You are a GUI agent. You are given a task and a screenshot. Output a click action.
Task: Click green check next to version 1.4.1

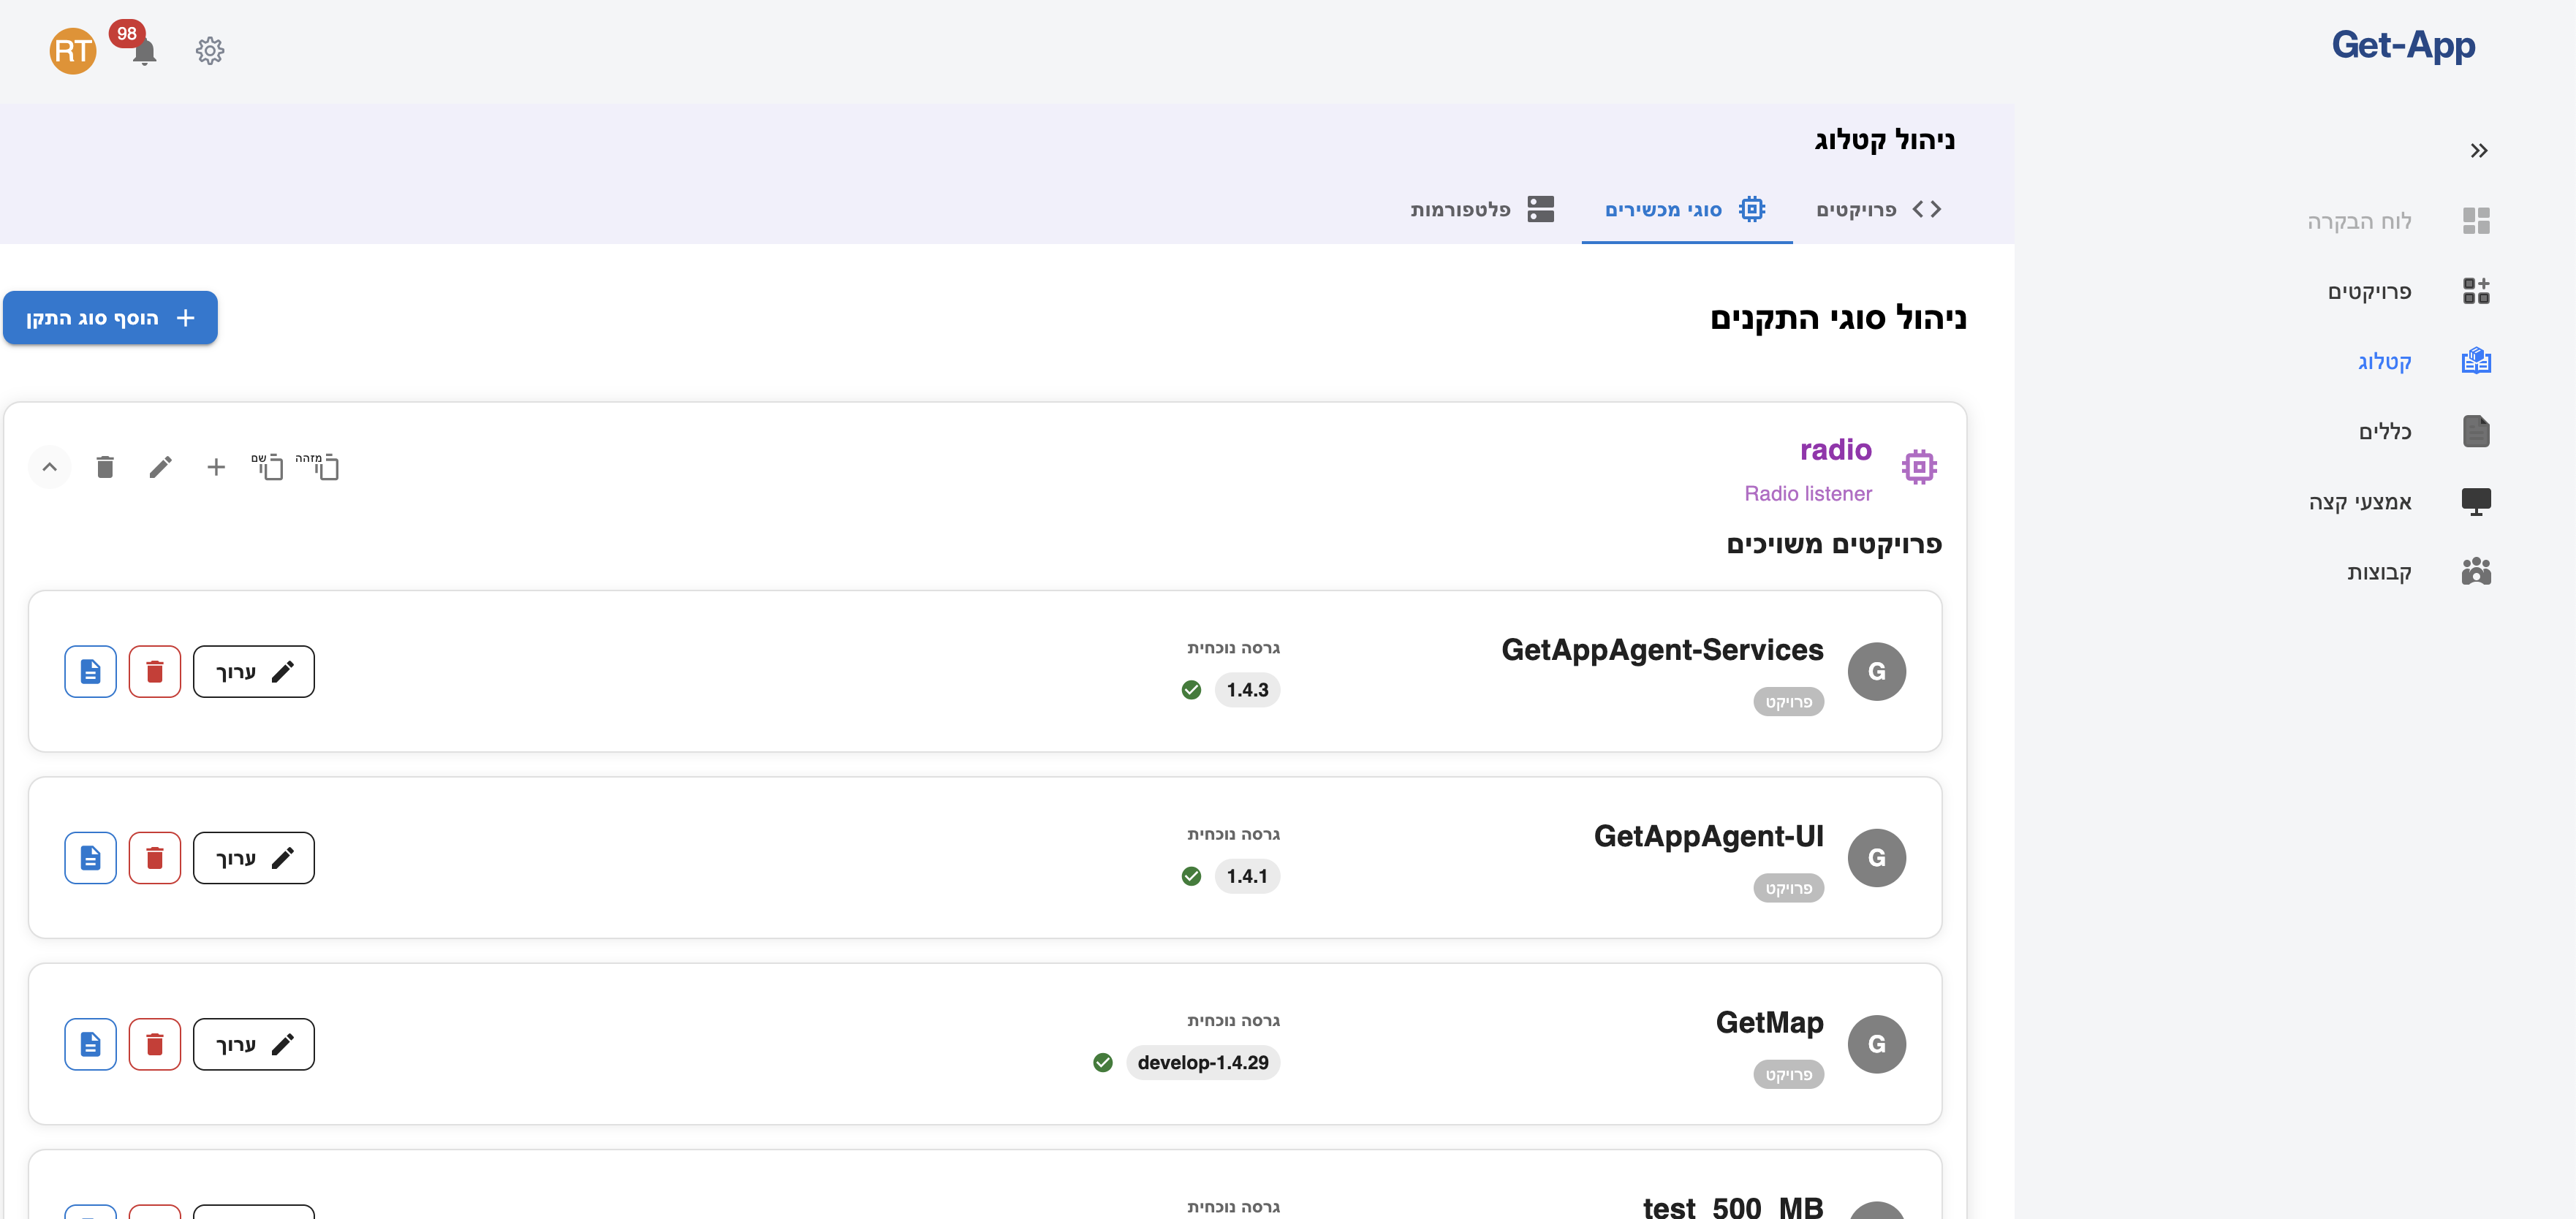1191,876
